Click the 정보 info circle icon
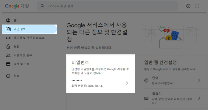Viewport: 208px width, 110px height. coord(8,76)
